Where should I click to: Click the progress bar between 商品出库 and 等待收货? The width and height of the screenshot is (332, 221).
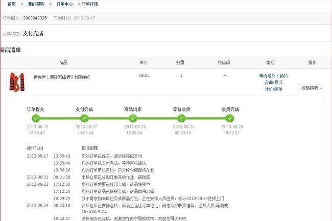tap(157, 118)
